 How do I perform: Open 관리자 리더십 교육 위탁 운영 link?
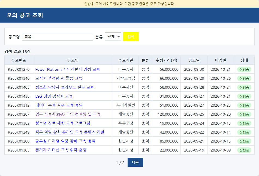coord(61,150)
